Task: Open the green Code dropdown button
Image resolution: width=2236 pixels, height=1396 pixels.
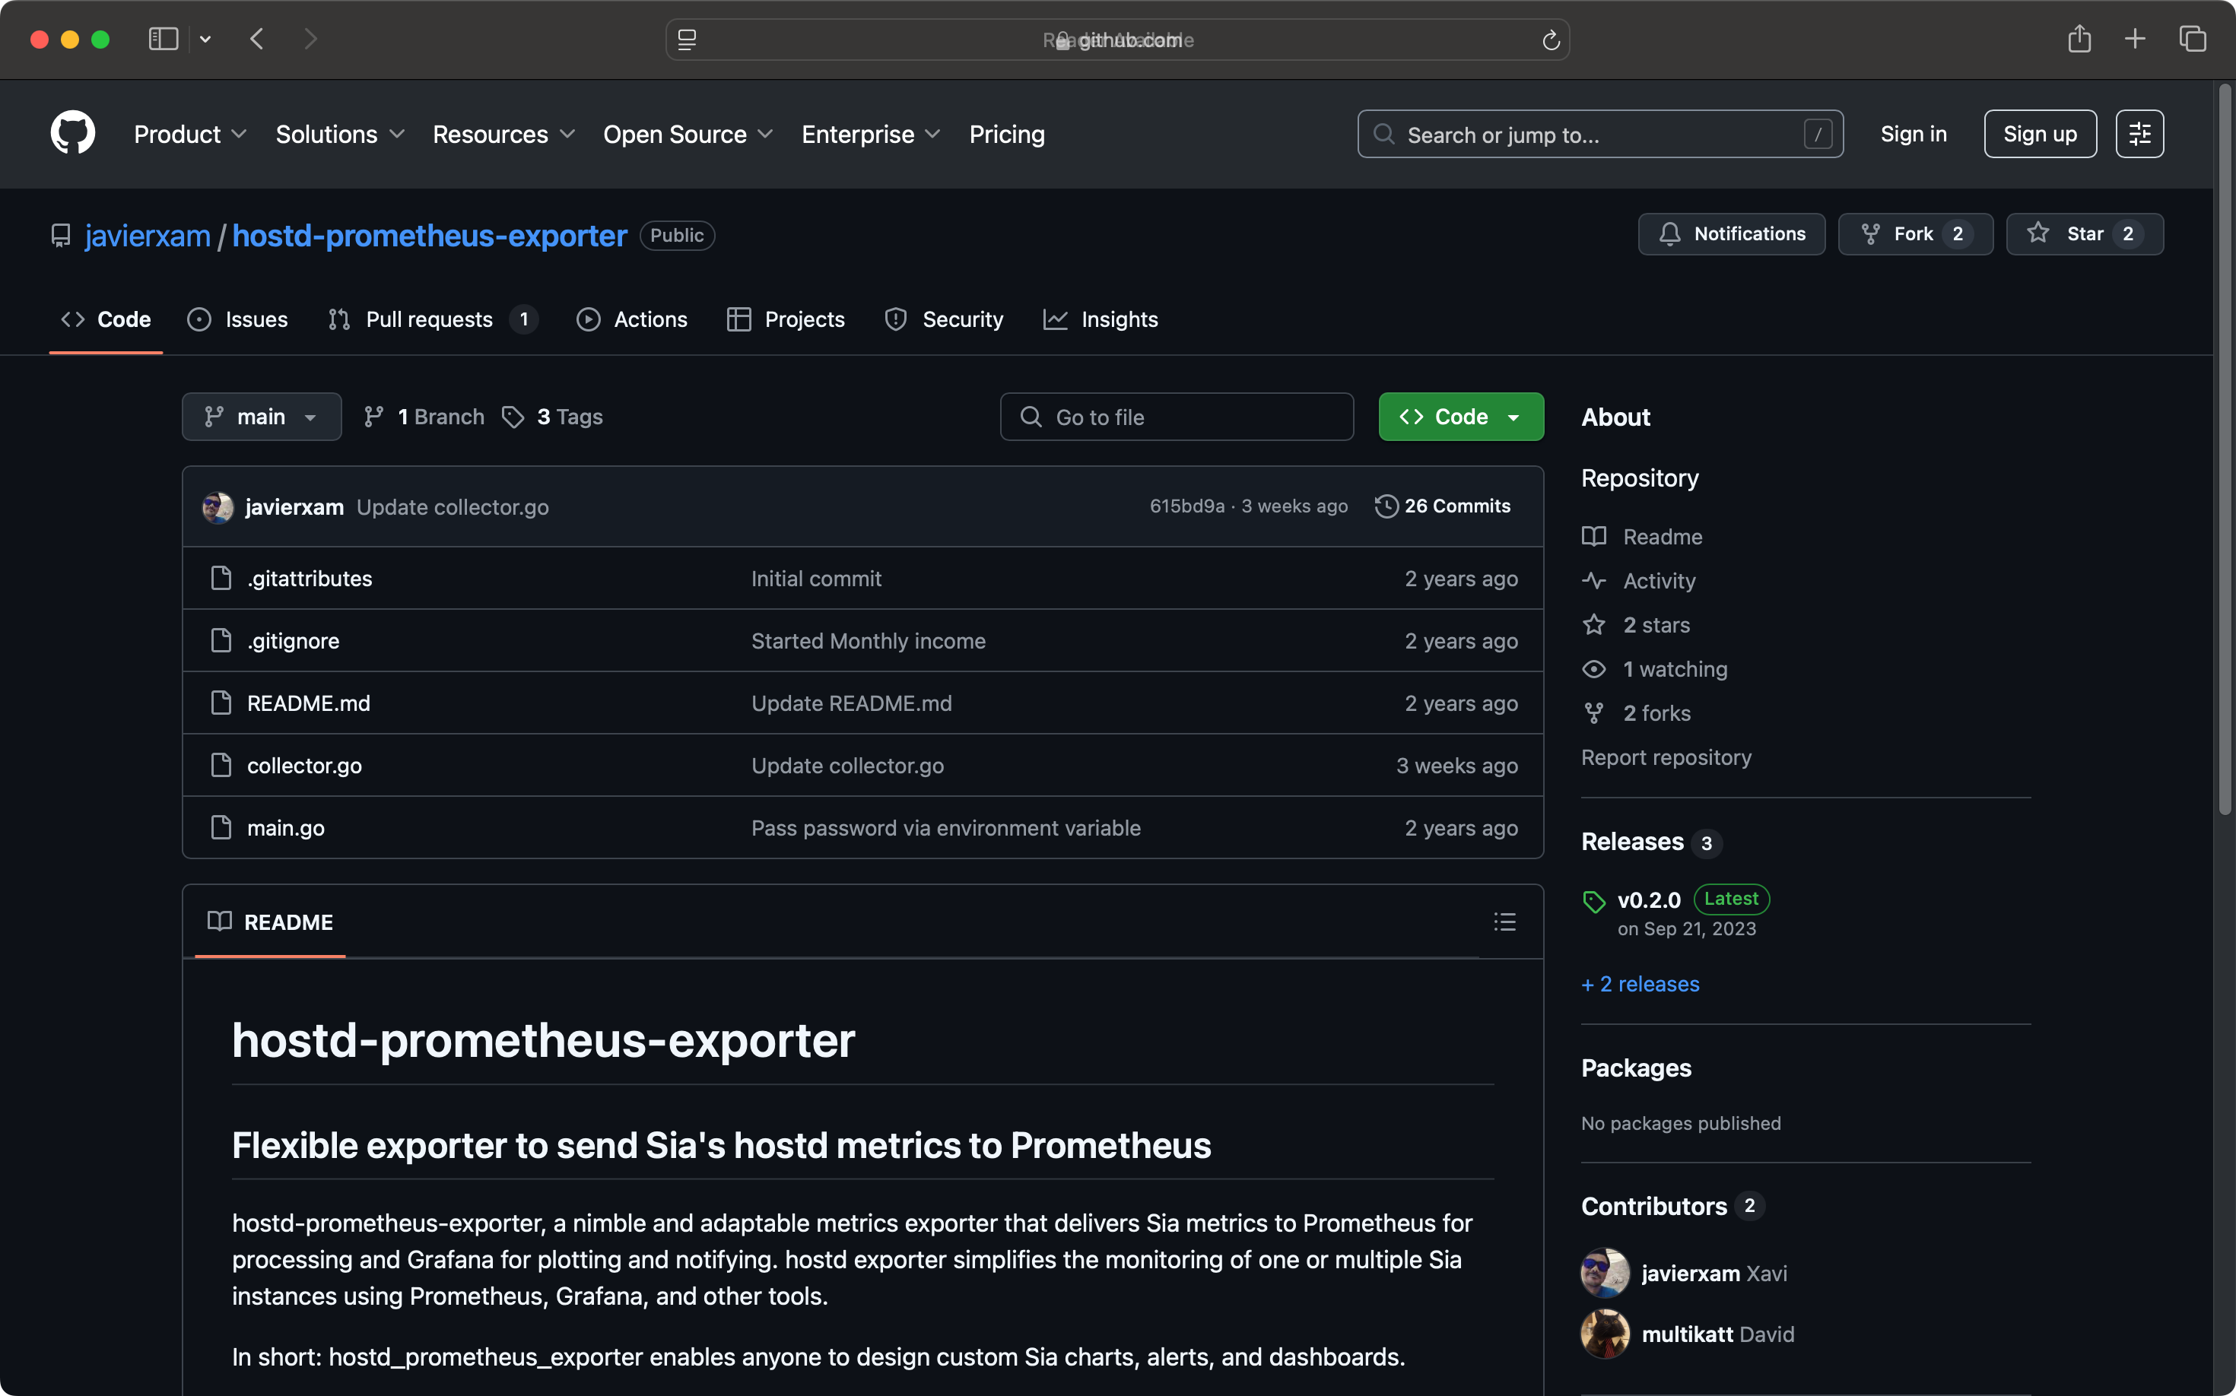Action: [1460, 417]
